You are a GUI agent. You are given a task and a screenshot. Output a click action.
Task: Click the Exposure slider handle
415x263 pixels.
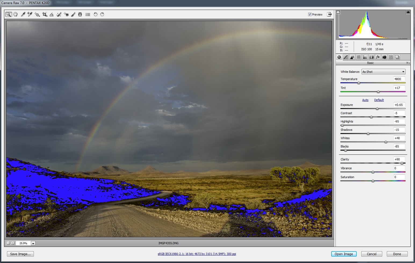point(377,109)
